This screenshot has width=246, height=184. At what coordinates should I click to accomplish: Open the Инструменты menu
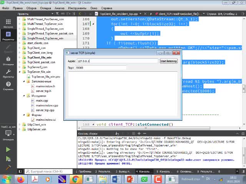[x=77, y=8]
